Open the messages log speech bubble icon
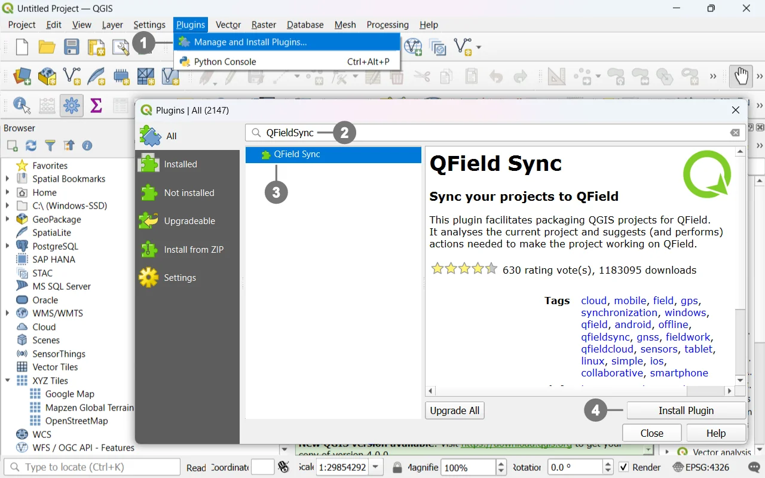This screenshot has height=478, width=765. [754, 467]
